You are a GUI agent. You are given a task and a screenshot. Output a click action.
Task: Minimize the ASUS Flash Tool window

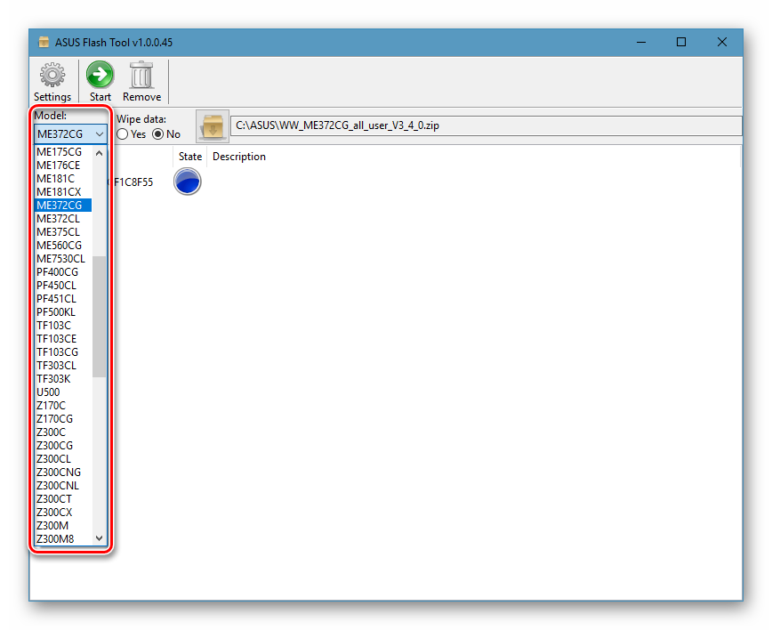pos(641,42)
